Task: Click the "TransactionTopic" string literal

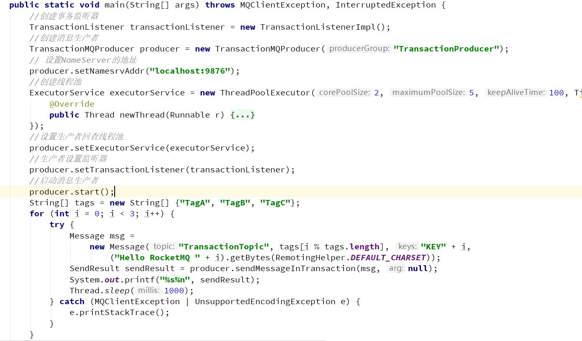Action: click(x=224, y=247)
